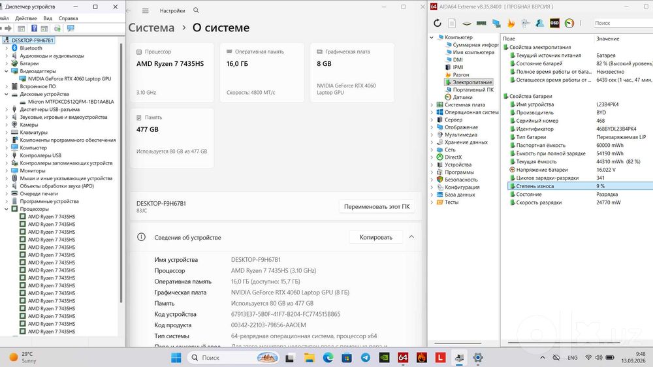Image resolution: width=653 pixels, height=367 pixels.
Task: Click the flat chip icon next to the report icon
Action: pos(467,24)
